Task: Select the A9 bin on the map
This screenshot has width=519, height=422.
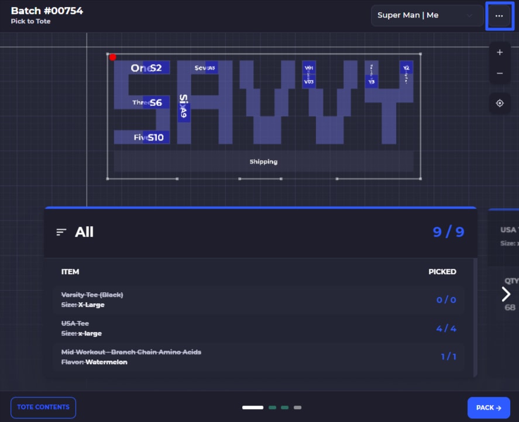Action: coord(184,112)
